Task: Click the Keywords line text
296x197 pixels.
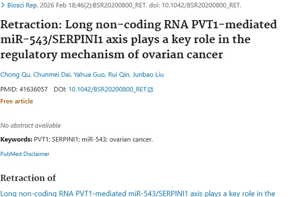Action: 76,139
